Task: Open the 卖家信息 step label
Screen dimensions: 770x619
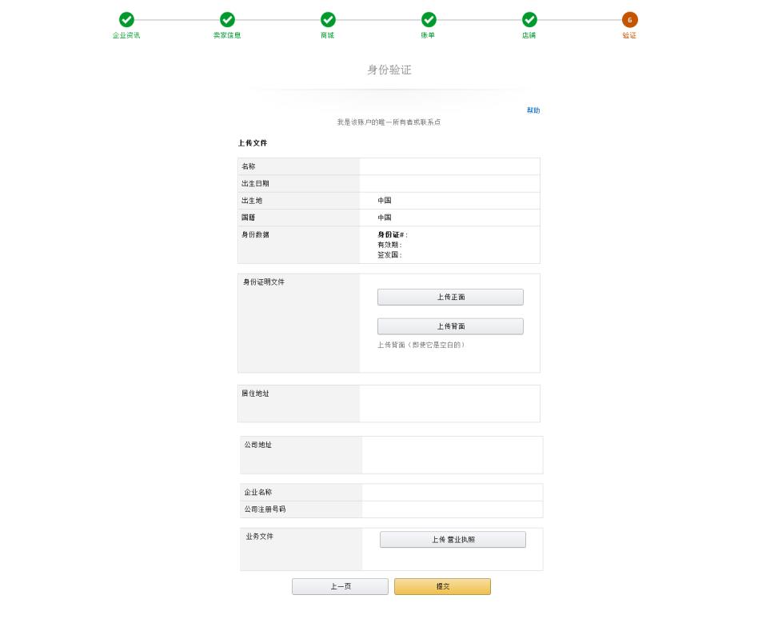Action: coord(228,36)
